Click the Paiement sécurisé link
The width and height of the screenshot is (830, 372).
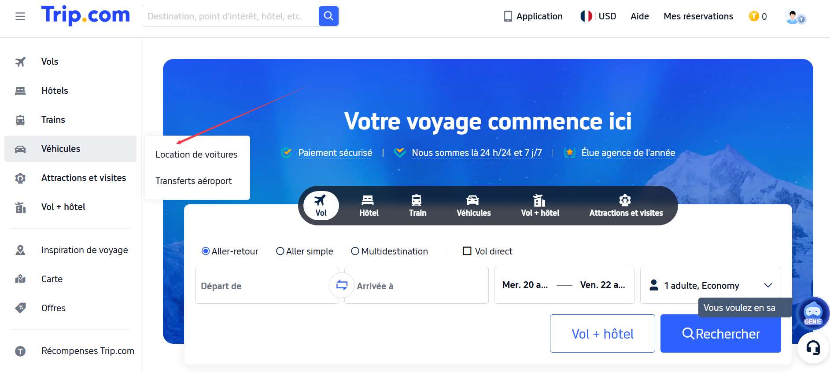pyautogui.click(x=335, y=153)
